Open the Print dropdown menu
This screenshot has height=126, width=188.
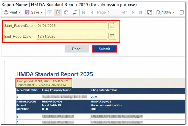point(12,13)
